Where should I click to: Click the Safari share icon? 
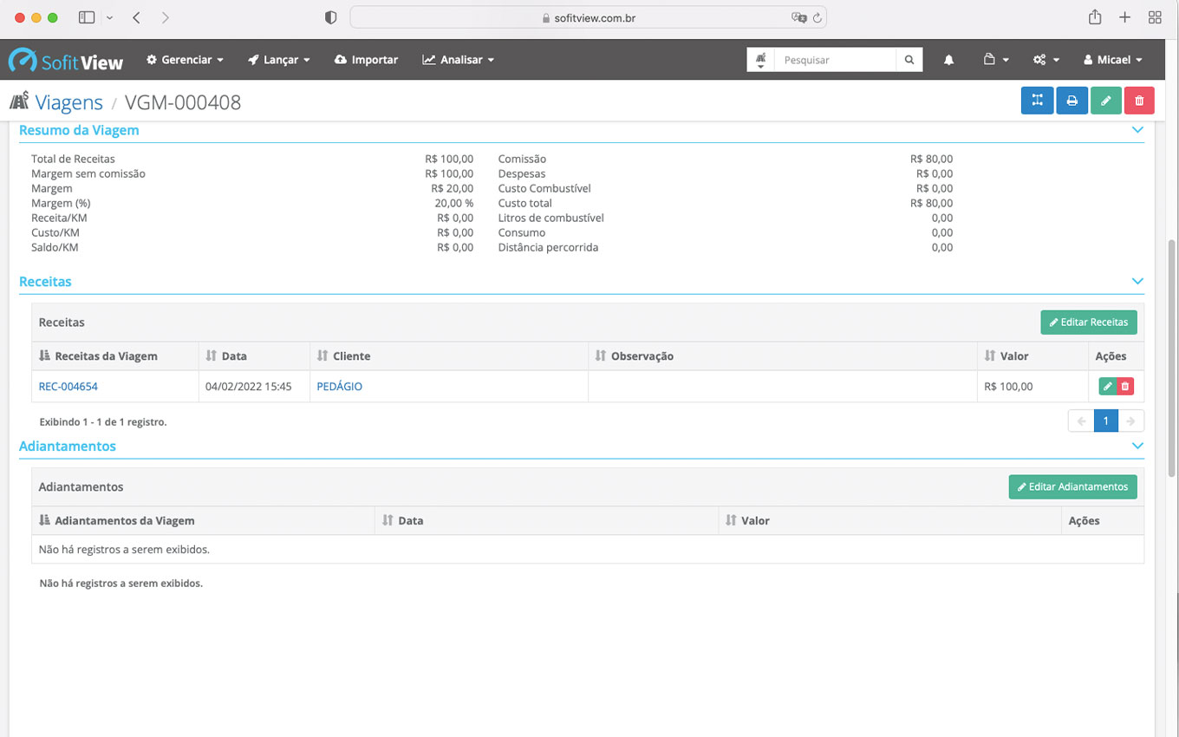[1095, 17]
